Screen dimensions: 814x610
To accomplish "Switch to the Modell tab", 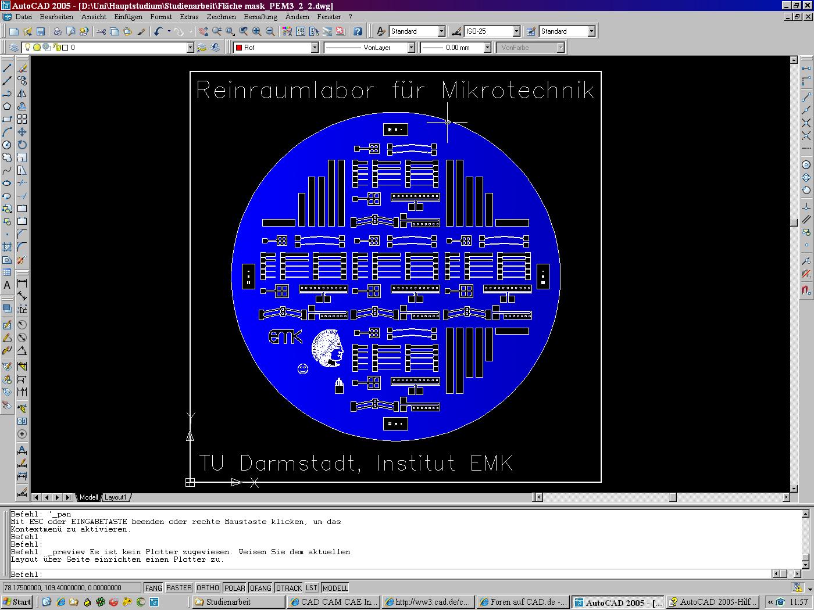I will click(x=88, y=497).
